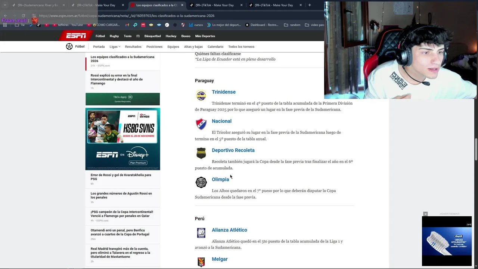The height and width of the screenshot is (269, 478).
Task: Click the Nacional club shield icon
Action: 201,124
